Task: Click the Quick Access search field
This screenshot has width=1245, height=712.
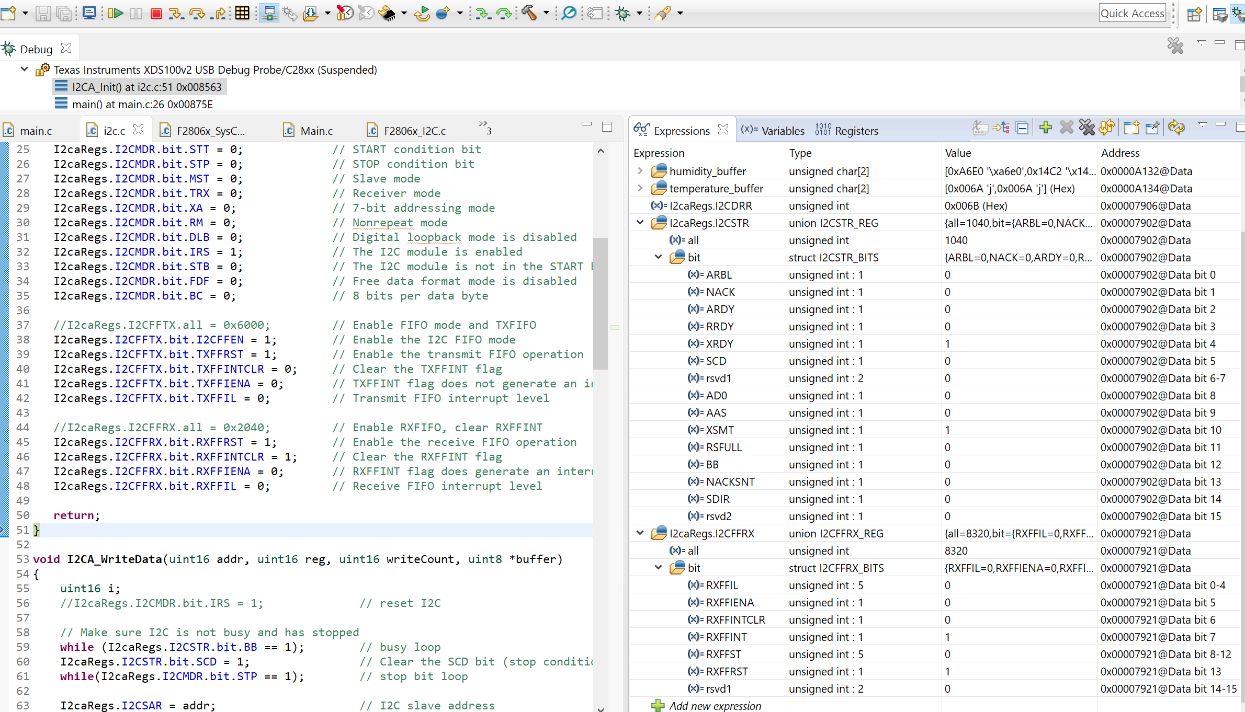Action: pyautogui.click(x=1132, y=13)
